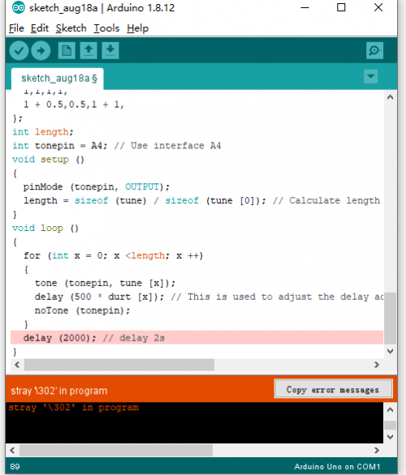This screenshot has height=475, width=406.
Task: Click orange bar error 'stray \302 in program'
Action: [x=59, y=391]
